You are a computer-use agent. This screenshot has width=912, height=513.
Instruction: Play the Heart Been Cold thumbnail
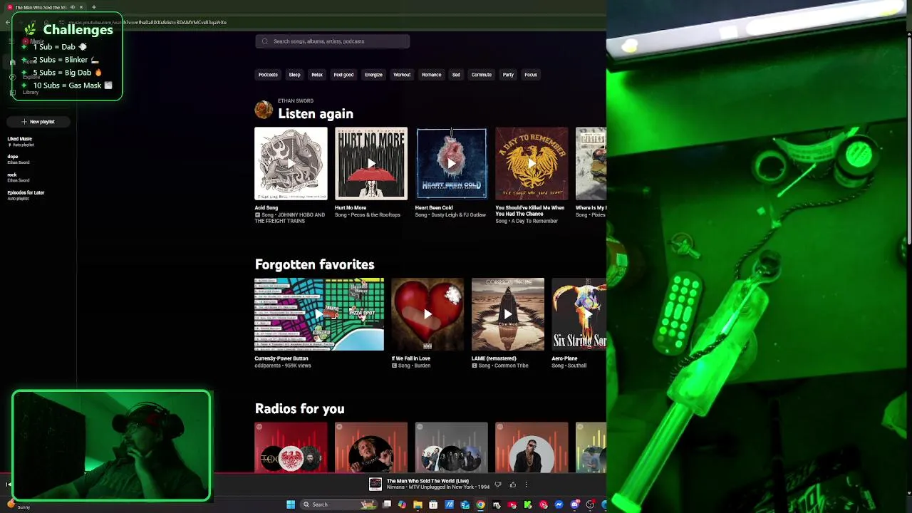point(452,164)
